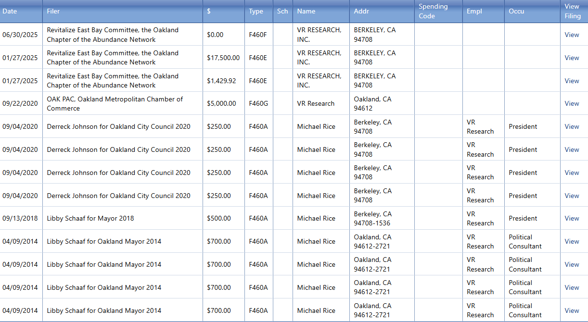Viewport: 588px width, 322px height.
Task: View the OAK PAC $5,000.00 filing
Action: pos(572,103)
